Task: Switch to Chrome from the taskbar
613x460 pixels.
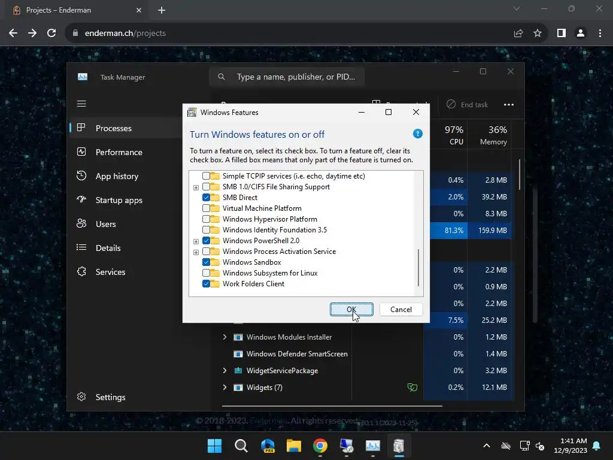Action: pyautogui.click(x=320, y=446)
